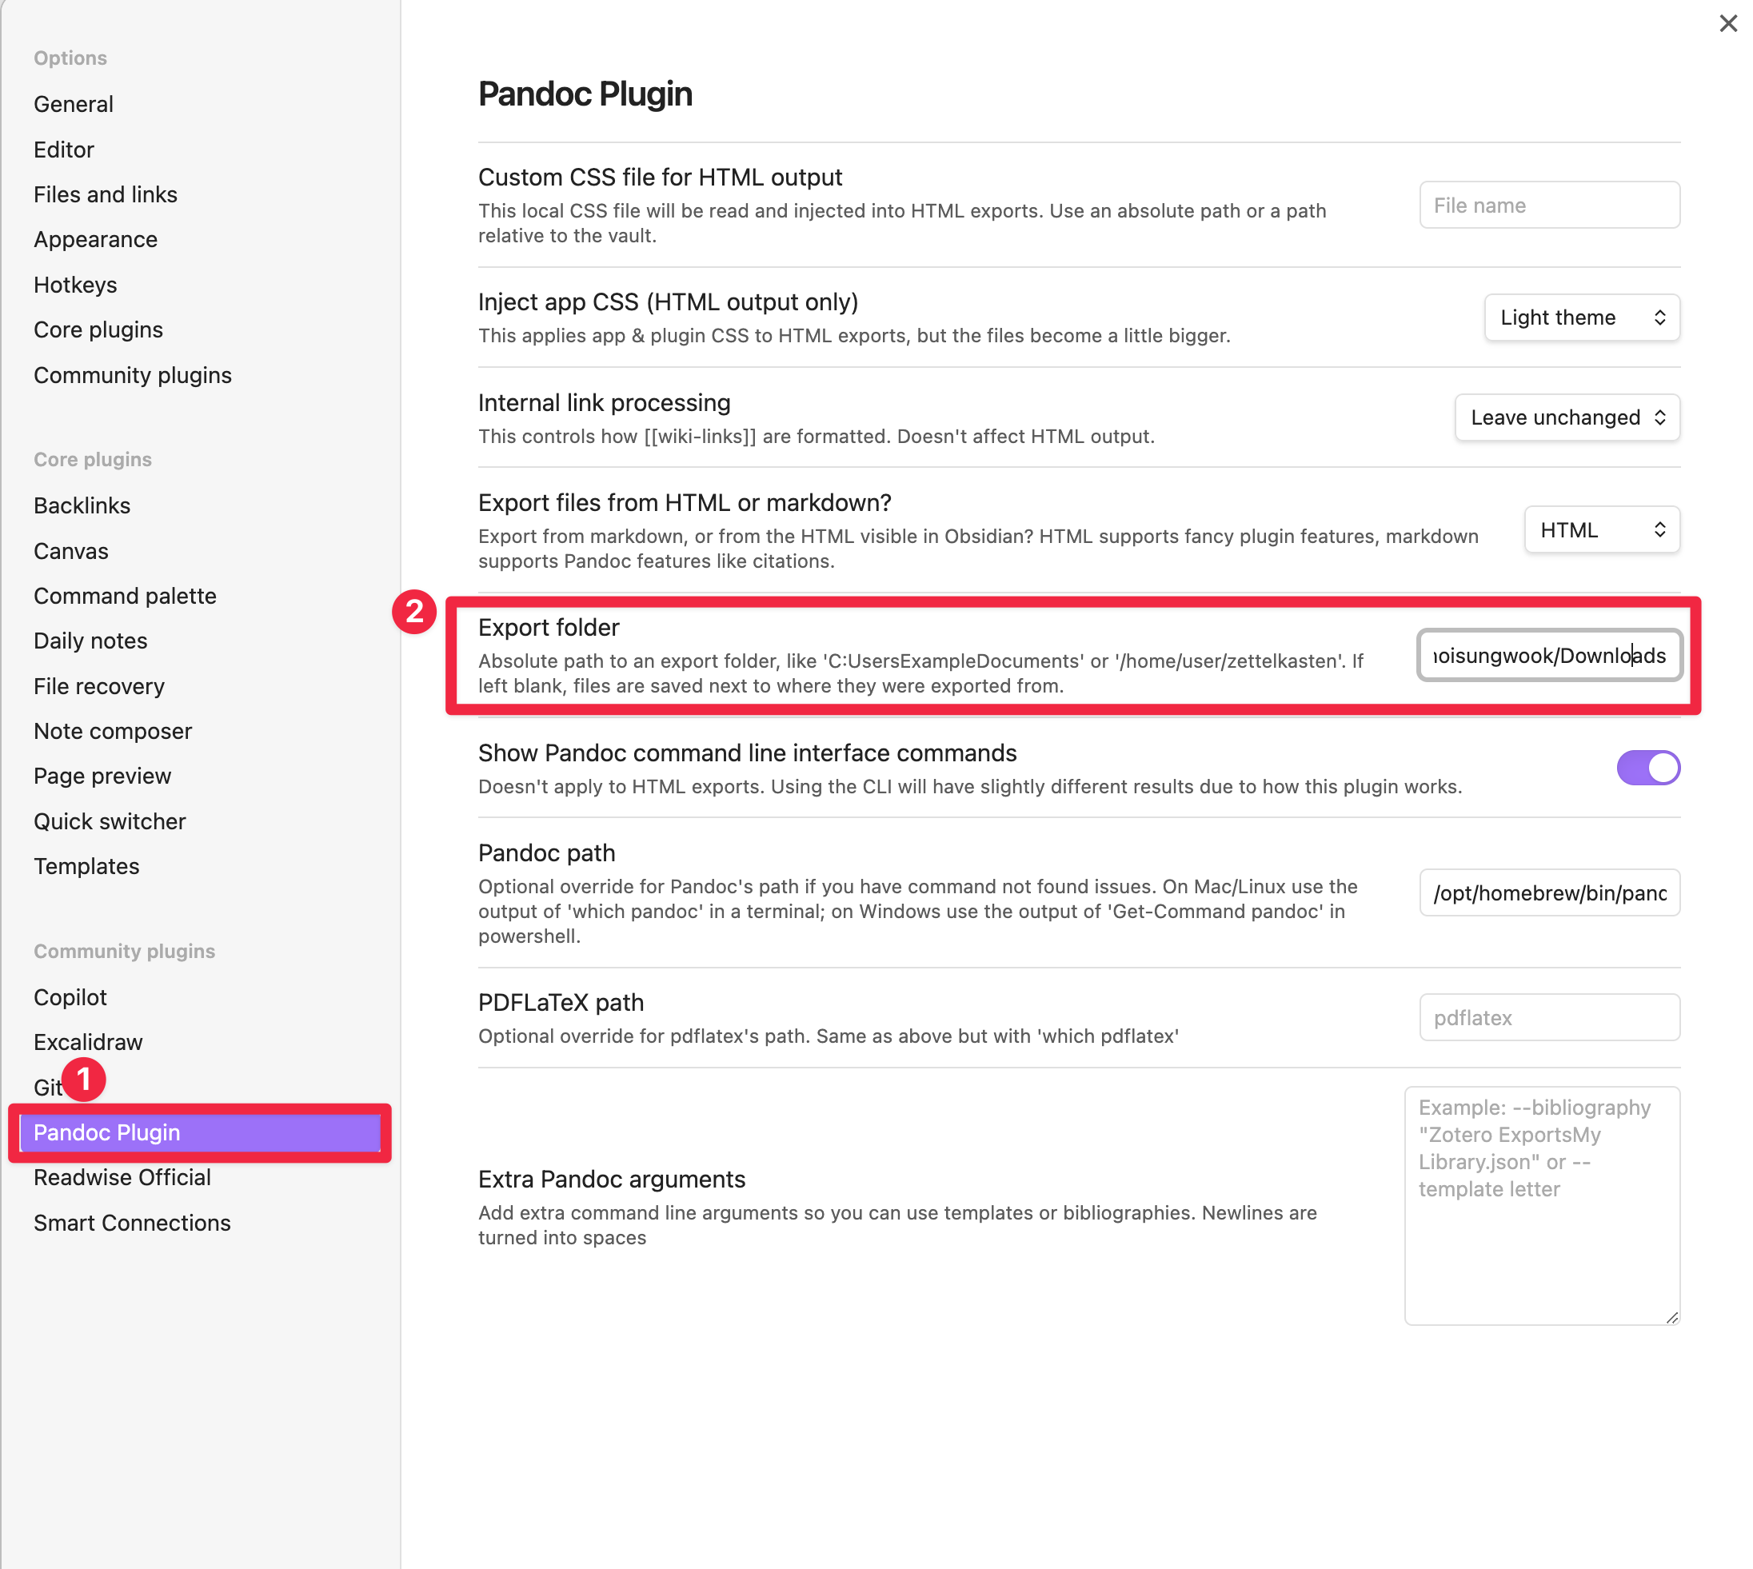Open the HTML export source dropdown
This screenshot has height=1569, width=1753.
coord(1601,529)
